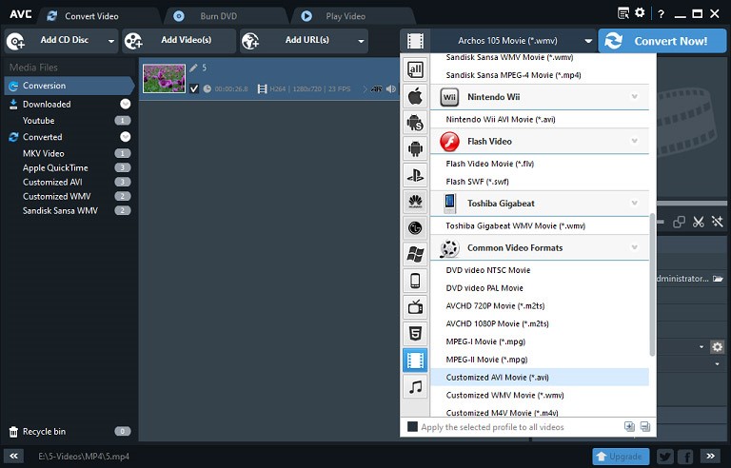This screenshot has height=468, width=731.
Task: Click the Convert Now! button
Action: [662, 41]
